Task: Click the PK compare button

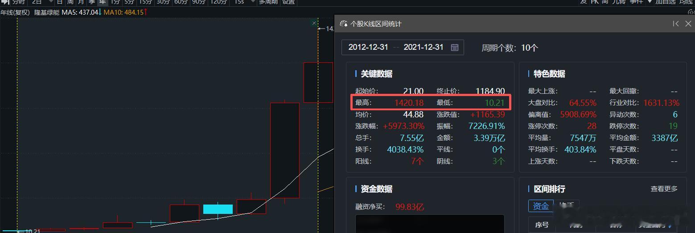Action: pyautogui.click(x=595, y=2)
